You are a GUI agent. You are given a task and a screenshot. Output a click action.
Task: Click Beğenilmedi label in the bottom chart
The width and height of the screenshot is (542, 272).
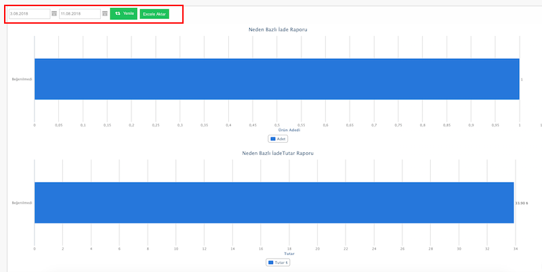[22, 202]
